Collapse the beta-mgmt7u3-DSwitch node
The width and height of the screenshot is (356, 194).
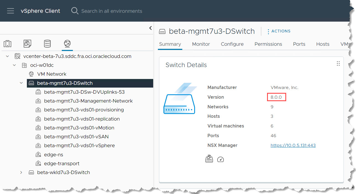click(x=21, y=83)
